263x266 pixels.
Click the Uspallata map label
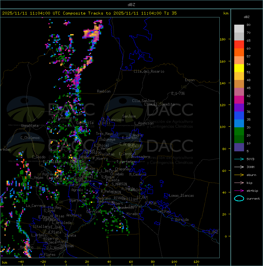coord(30,126)
